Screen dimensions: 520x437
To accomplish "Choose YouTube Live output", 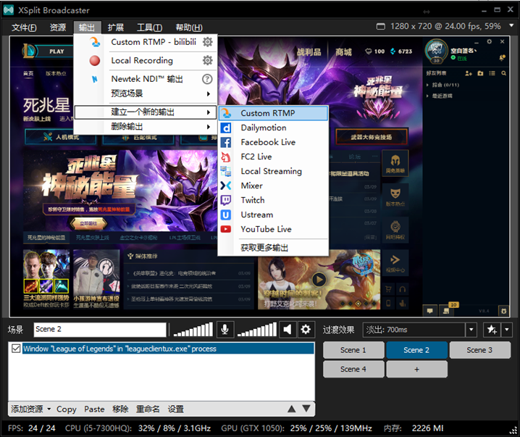I will (x=273, y=229).
